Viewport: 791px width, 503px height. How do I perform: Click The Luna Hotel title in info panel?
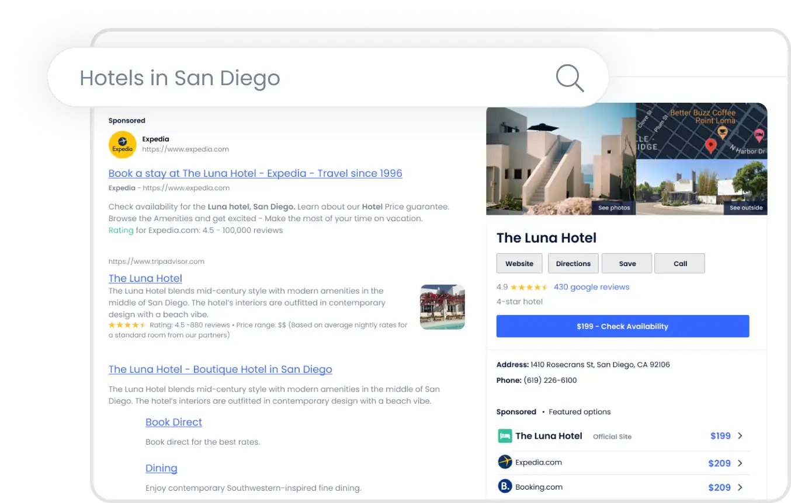point(546,238)
